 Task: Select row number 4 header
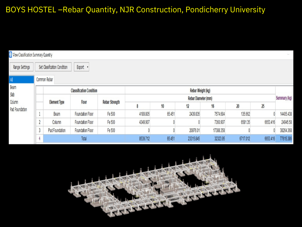(40, 139)
